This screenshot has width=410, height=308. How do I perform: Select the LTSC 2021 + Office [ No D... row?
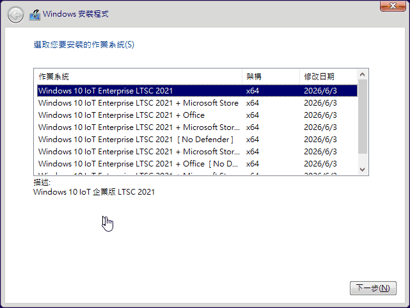coord(197,164)
